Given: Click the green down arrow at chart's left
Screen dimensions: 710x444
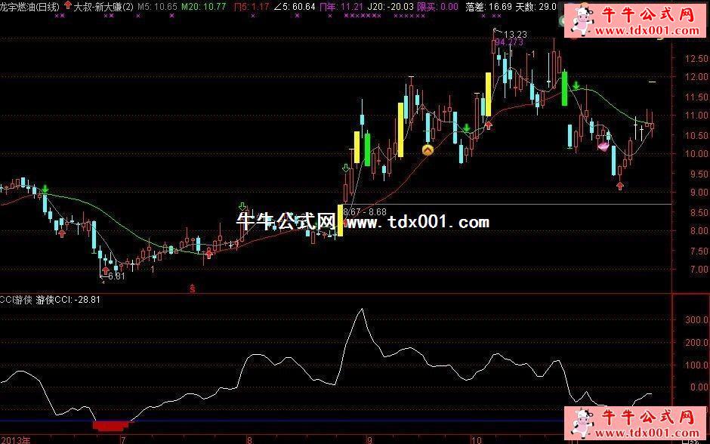Looking at the screenshot, I should pos(45,189).
